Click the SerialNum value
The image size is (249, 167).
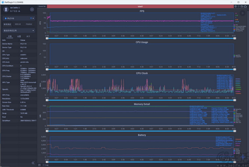(28, 121)
